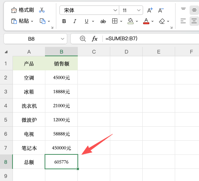
Task: Open the Paste dropdown arrow
Action: point(32,21)
